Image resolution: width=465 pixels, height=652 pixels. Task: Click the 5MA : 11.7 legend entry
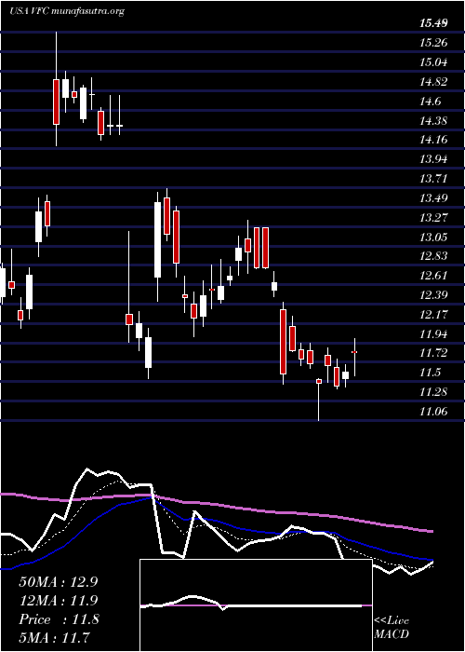point(55,638)
